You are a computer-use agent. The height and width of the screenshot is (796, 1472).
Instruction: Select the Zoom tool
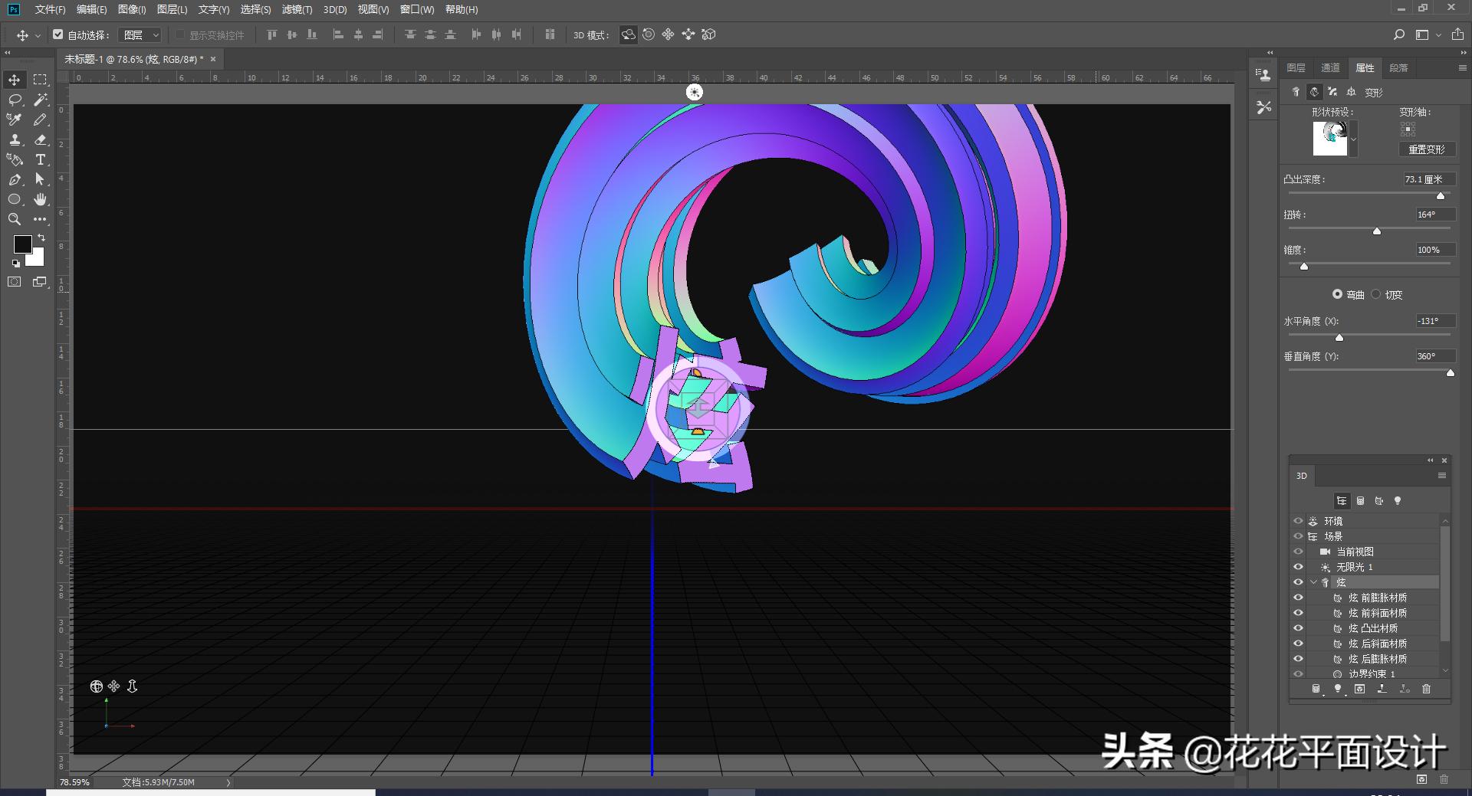pos(14,219)
